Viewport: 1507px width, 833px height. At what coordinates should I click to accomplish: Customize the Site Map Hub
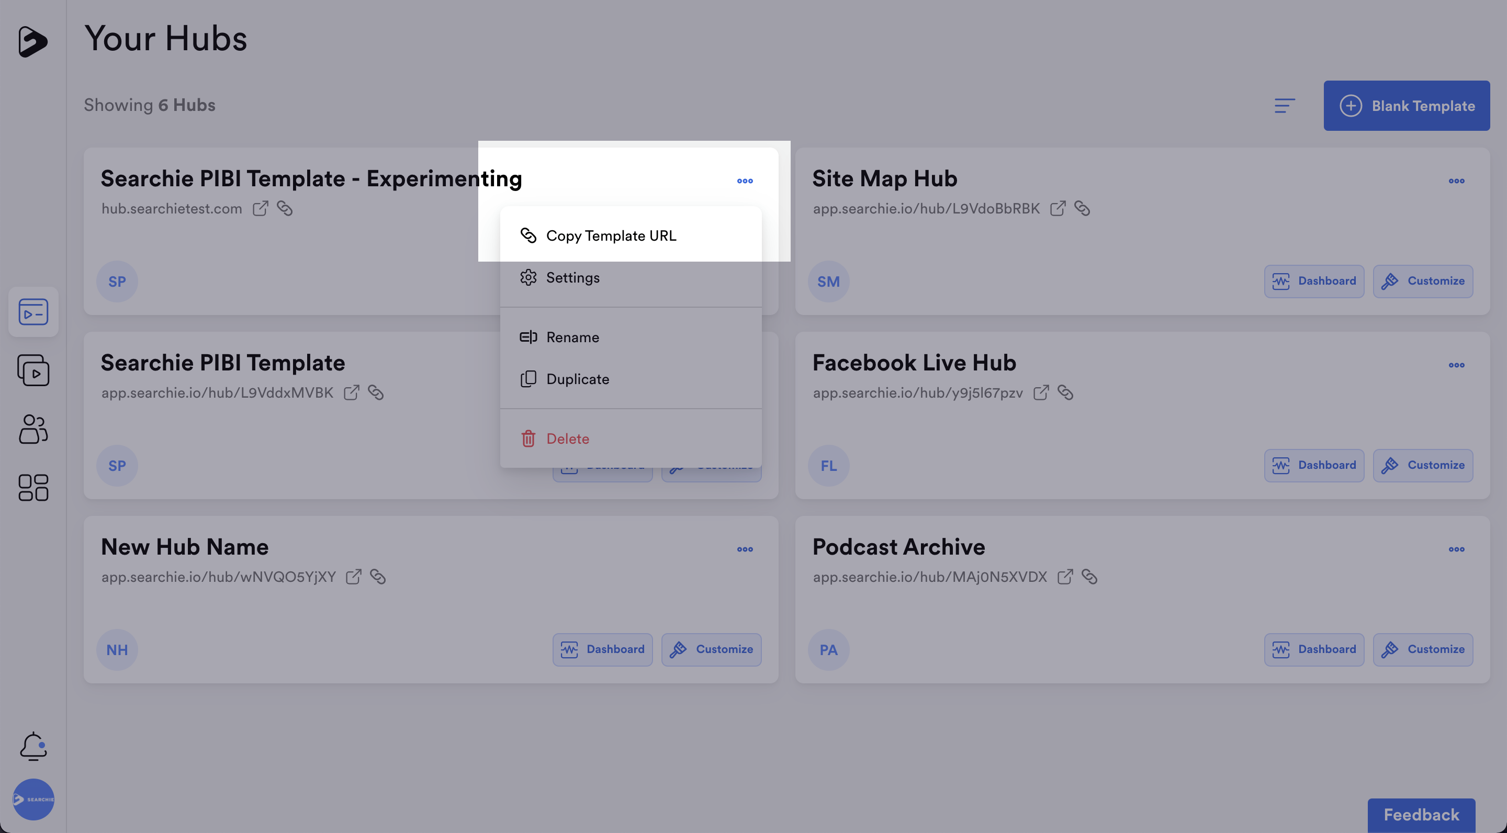click(x=1423, y=282)
